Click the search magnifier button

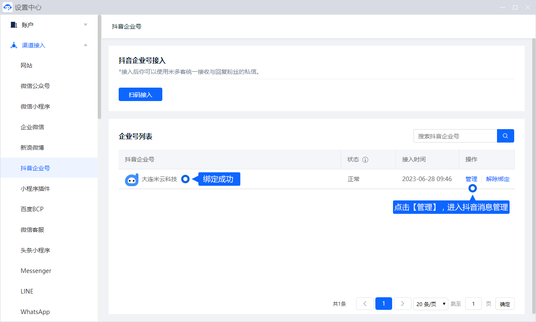[505, 136]
